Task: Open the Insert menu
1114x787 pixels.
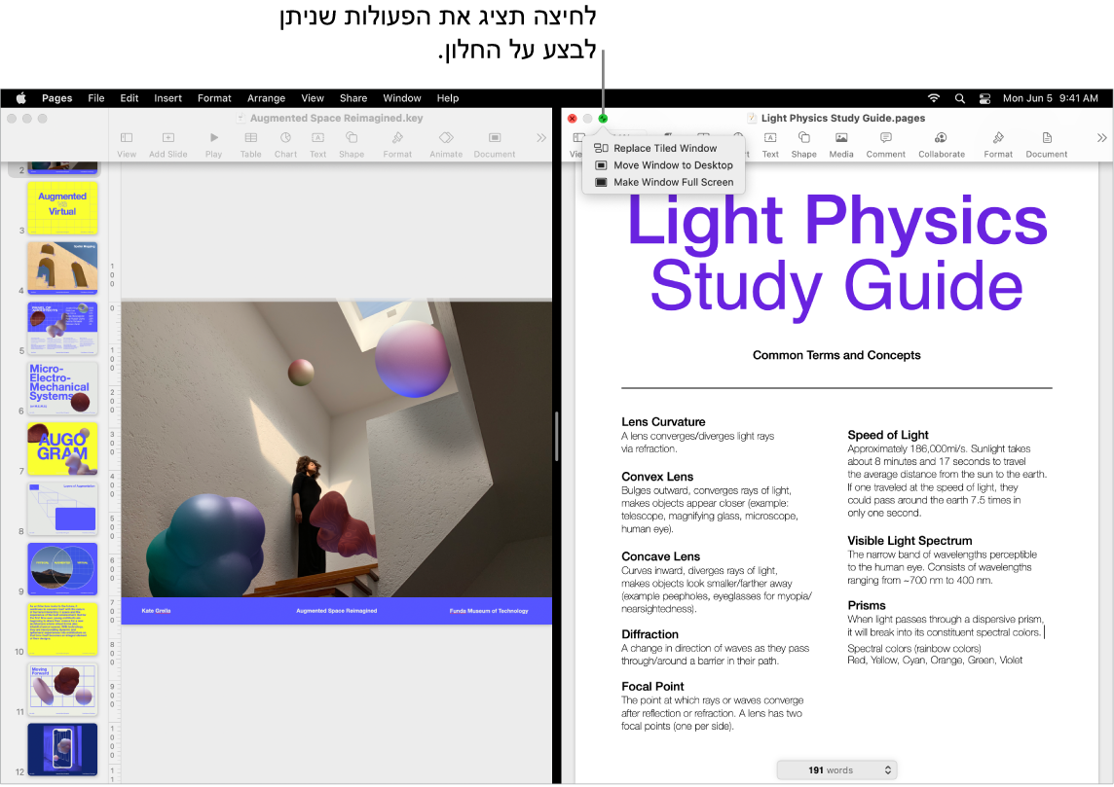Action: pyautogui.click(x=167, y=97)
